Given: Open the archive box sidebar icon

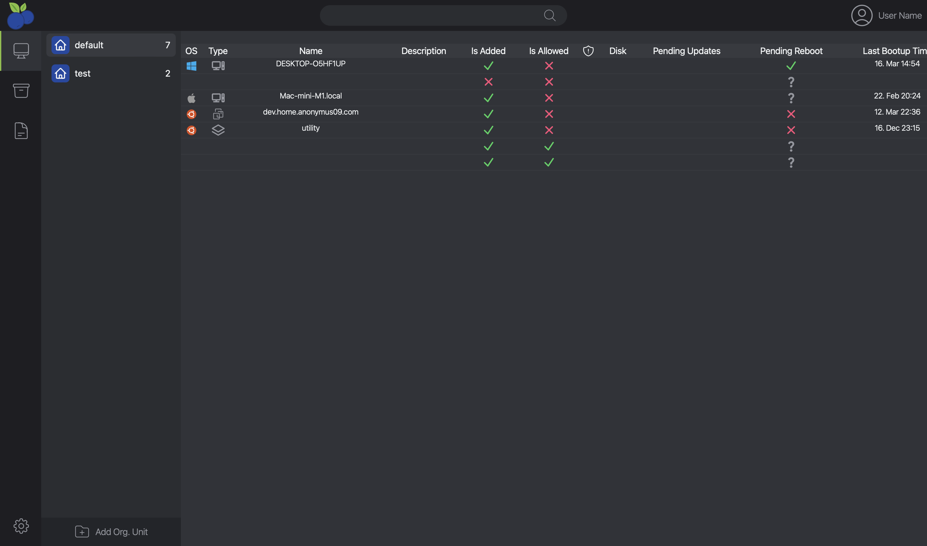Looking at the screenshot, I should 21,90.
